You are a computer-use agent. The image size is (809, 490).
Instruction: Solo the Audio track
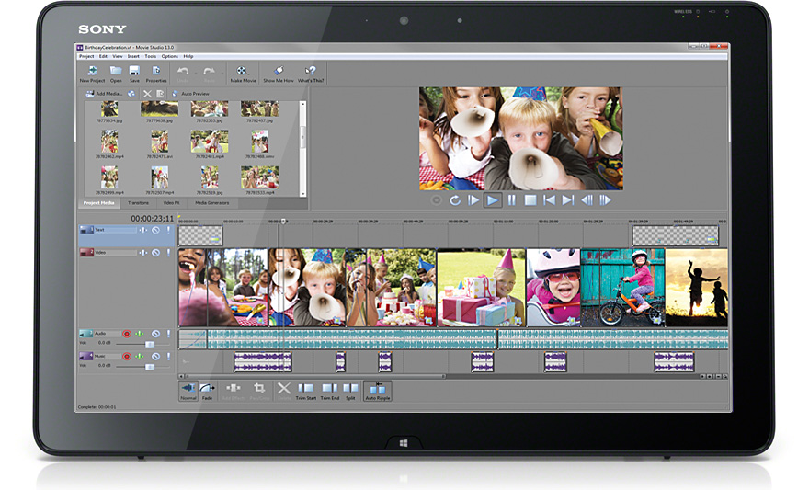pyautogui.click(x=168, y=334)
